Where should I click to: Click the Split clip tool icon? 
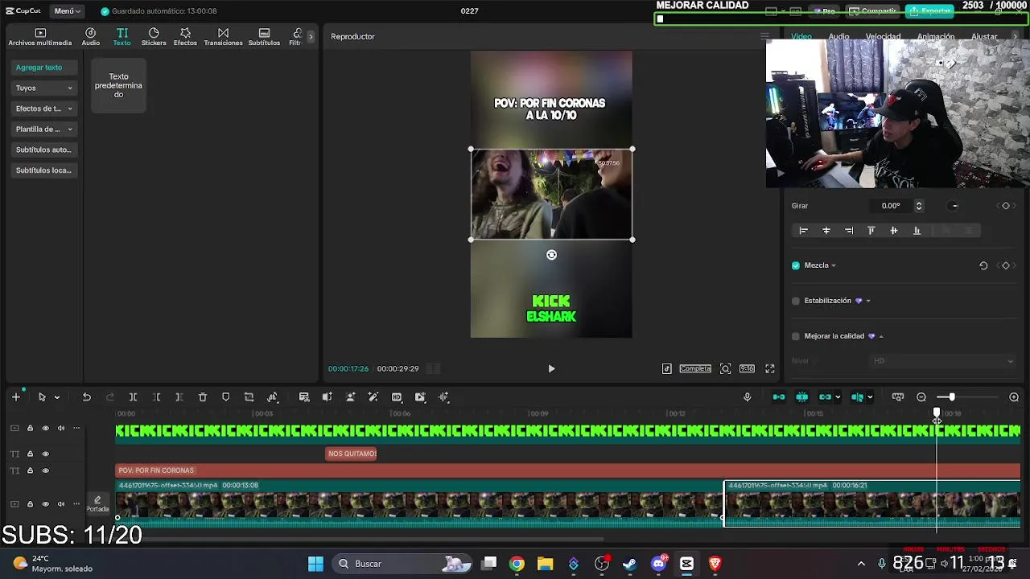133,397
